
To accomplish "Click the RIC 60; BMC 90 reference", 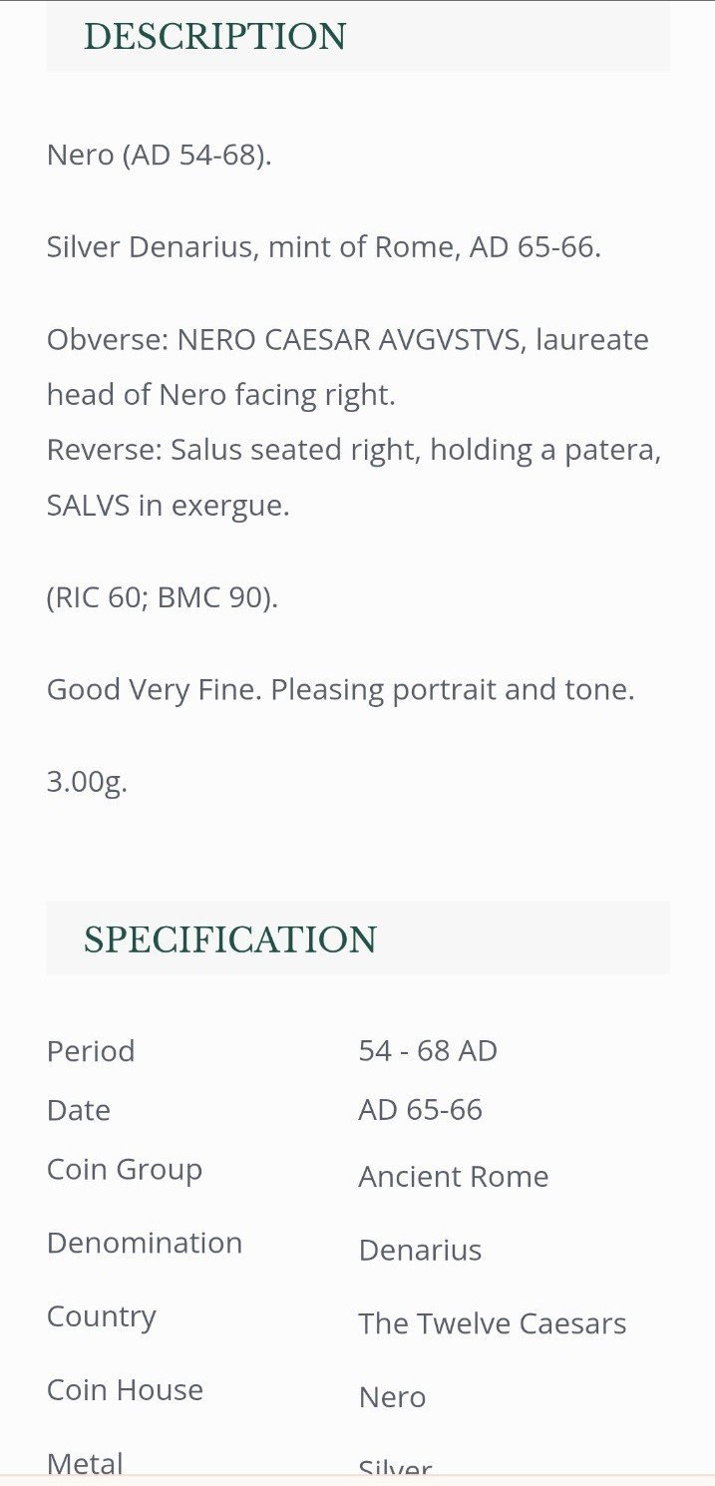I will [x=163, y=597].
